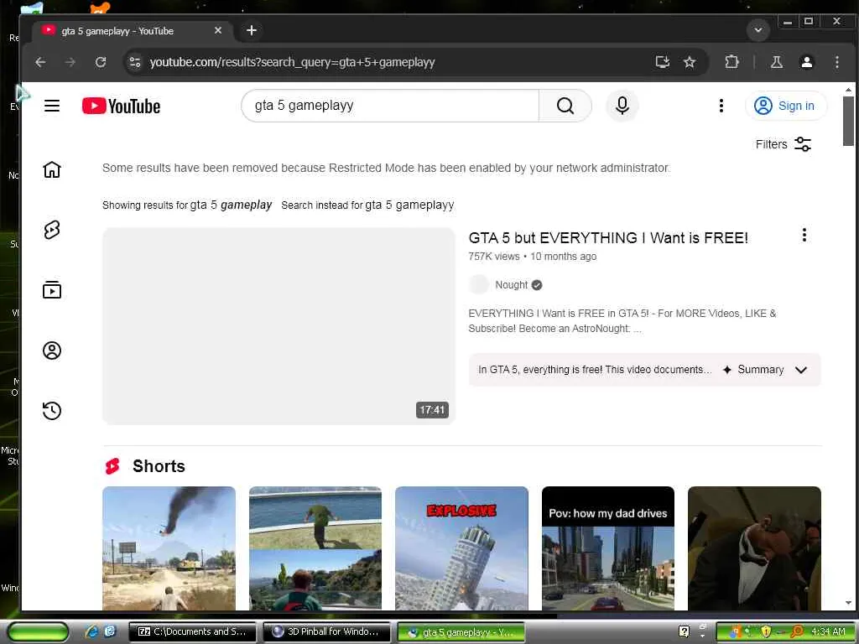Open the Filters options
The image size is (859, 644).
point(783,144)
